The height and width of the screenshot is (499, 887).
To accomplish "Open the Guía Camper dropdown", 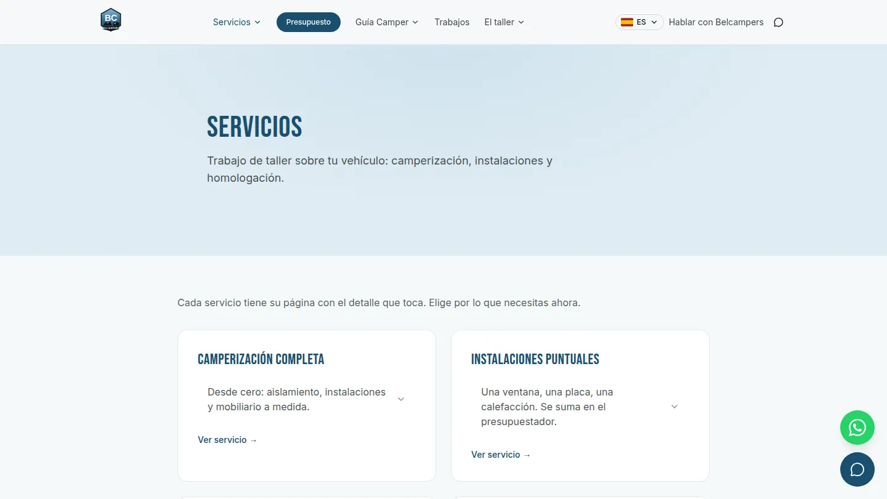I will tap(387, 22).
